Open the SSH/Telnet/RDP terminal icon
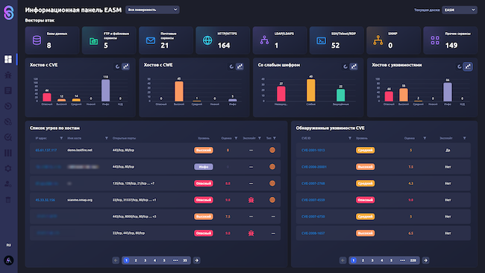This screenshot has width=485, height=273. (x=321, y=40)
